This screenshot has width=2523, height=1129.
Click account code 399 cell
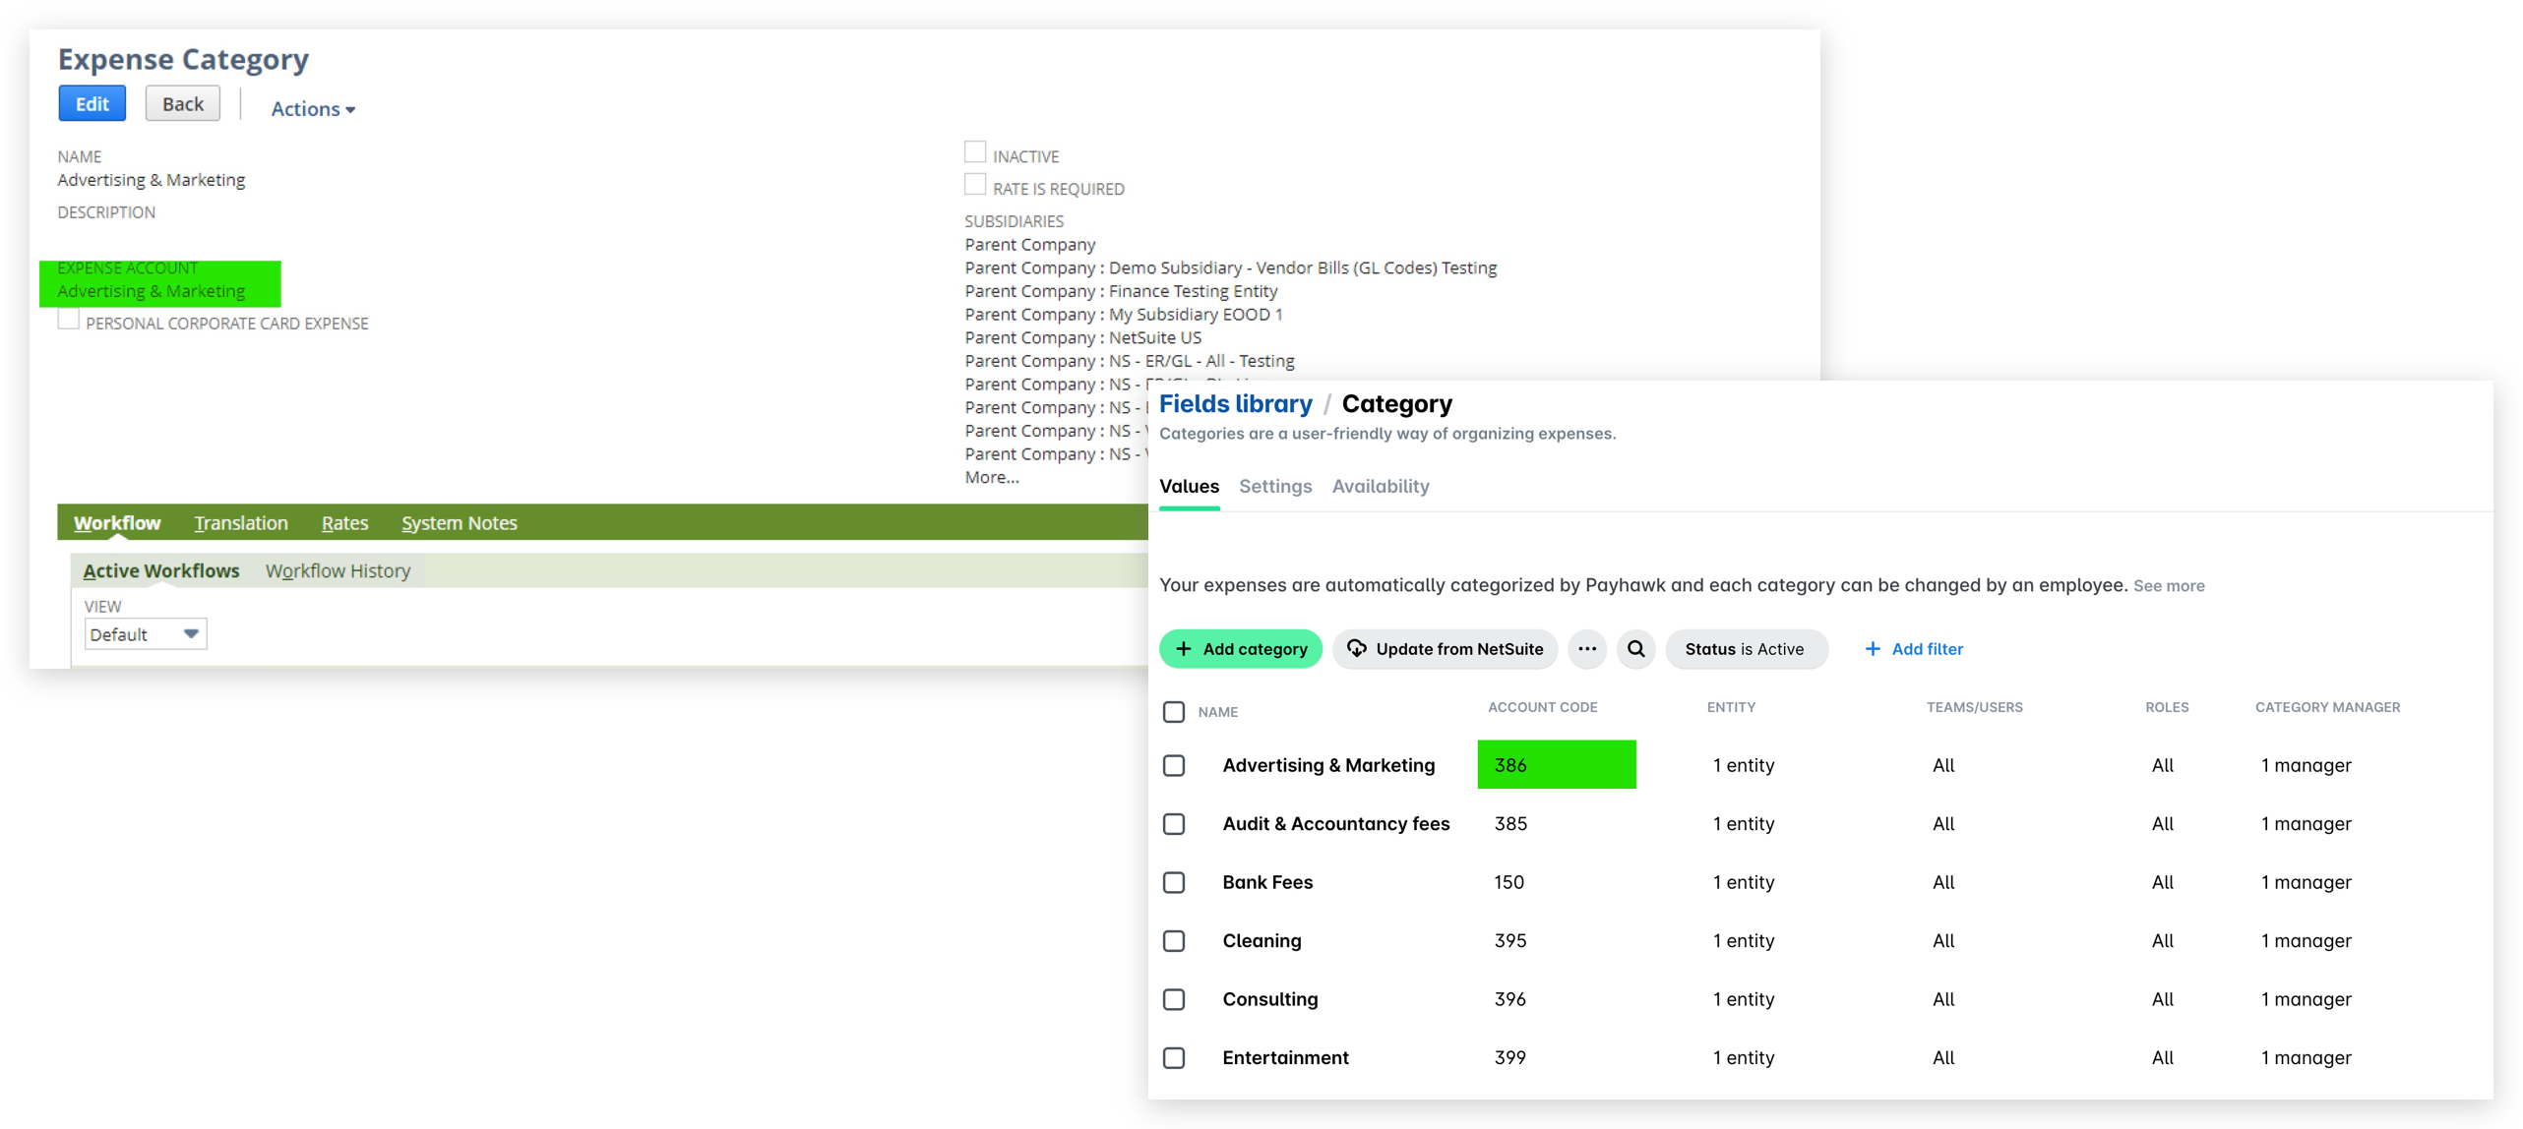[1510, 1058]
